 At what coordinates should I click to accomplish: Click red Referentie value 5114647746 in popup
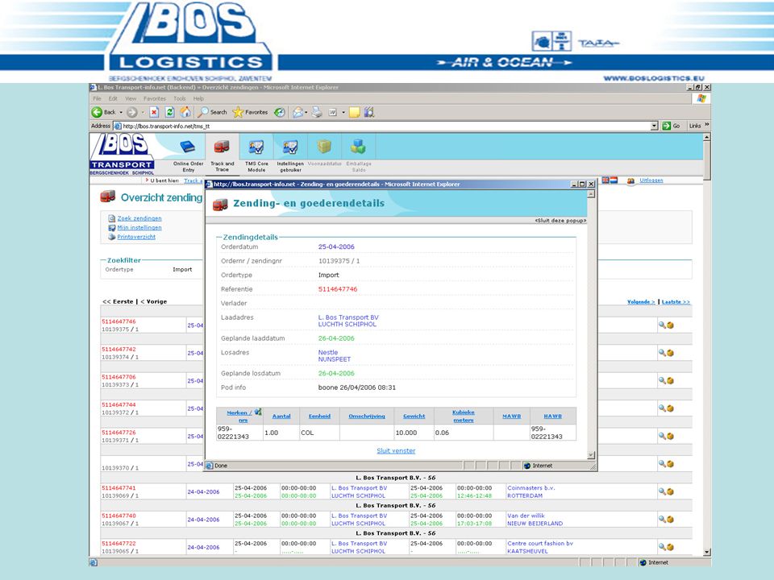coord(338,289)
